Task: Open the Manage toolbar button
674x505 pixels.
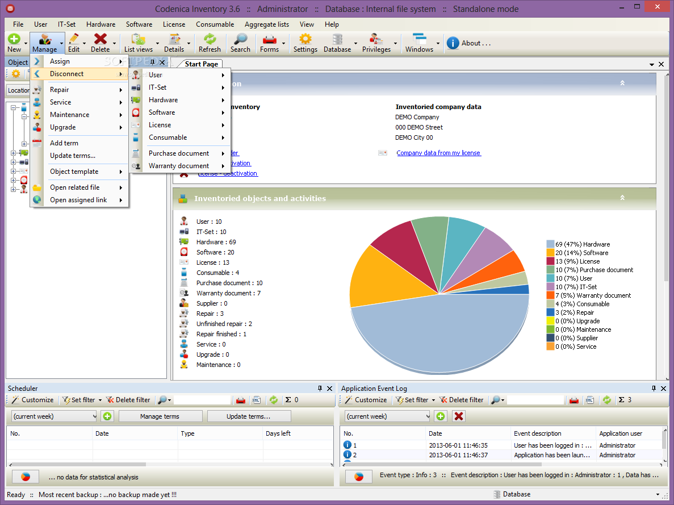Action: click(45, 43)
